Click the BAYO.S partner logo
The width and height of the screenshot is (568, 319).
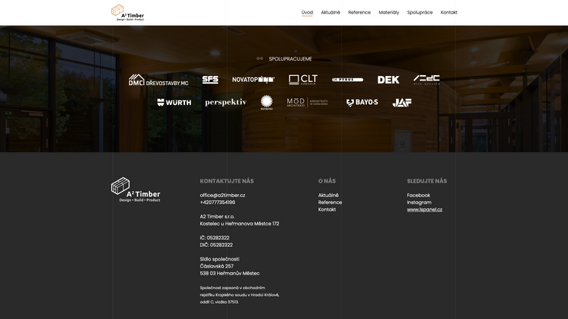(362, 103)
